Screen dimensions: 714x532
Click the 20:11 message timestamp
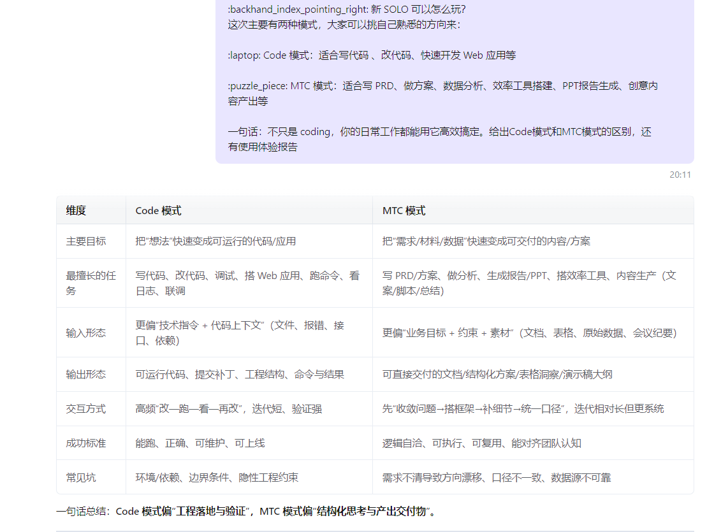tap(680, 175)
